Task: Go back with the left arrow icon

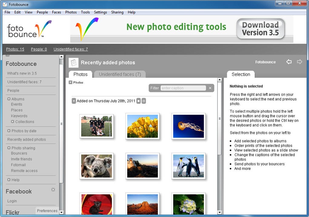Action: pyautogui.click(x=289, y=62)
